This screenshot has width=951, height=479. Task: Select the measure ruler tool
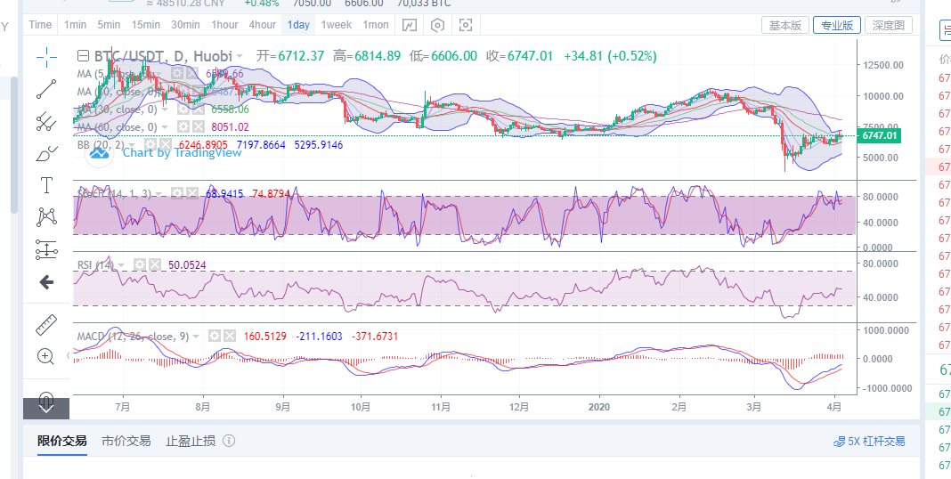(x=46, y=324)
